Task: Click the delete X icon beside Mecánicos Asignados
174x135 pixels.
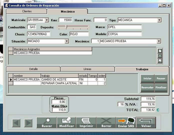Action: pyautogui.click(x=160, y=56)
